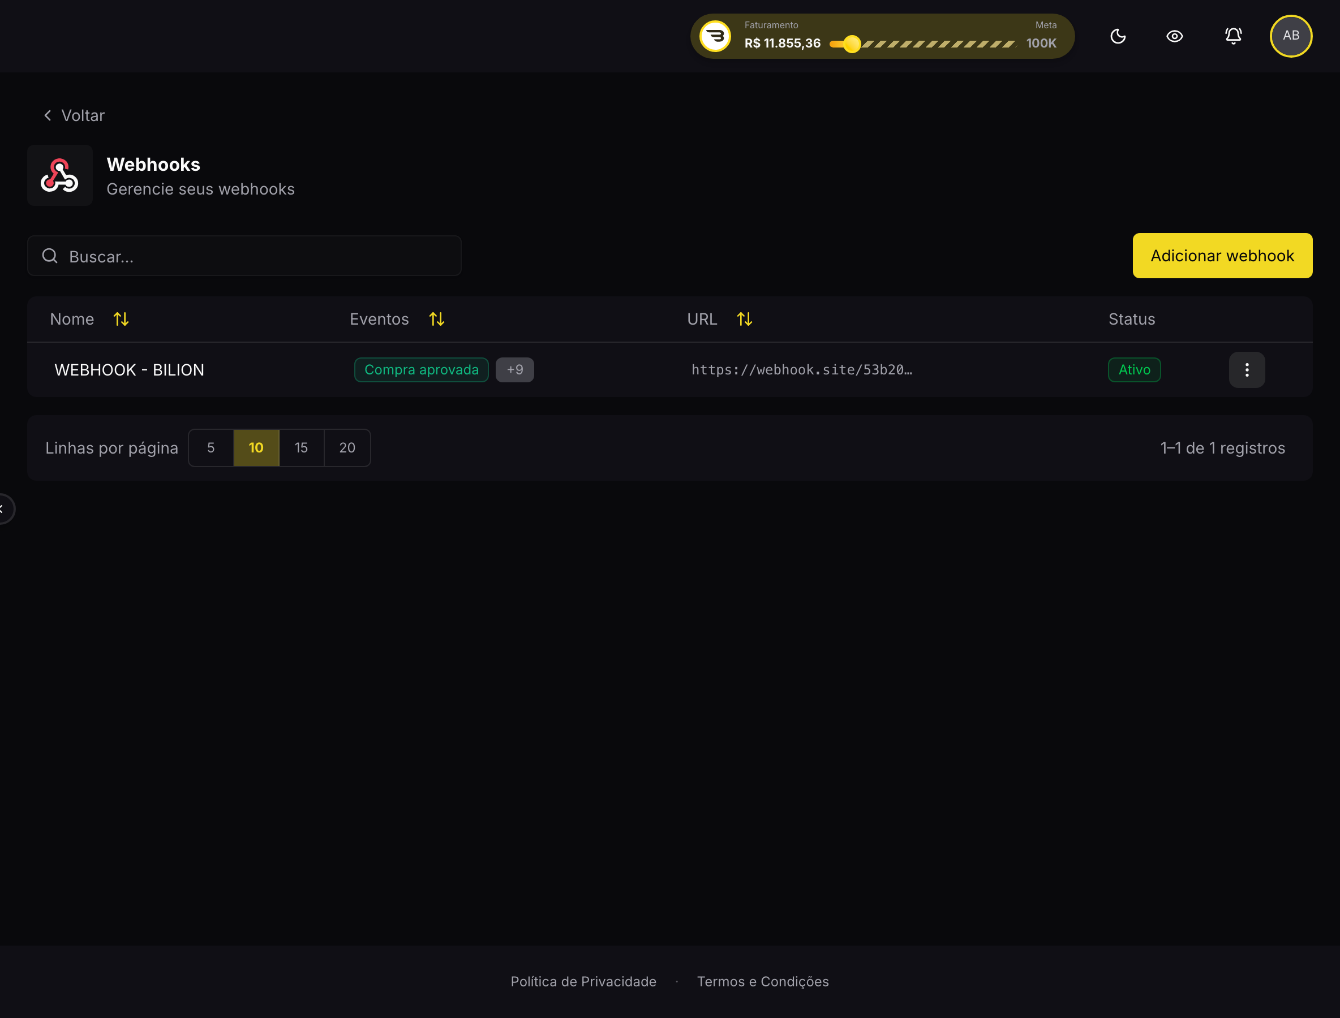1340x1018 pixels.
Task: Sort the table by Nome
Action: (121, 319)
